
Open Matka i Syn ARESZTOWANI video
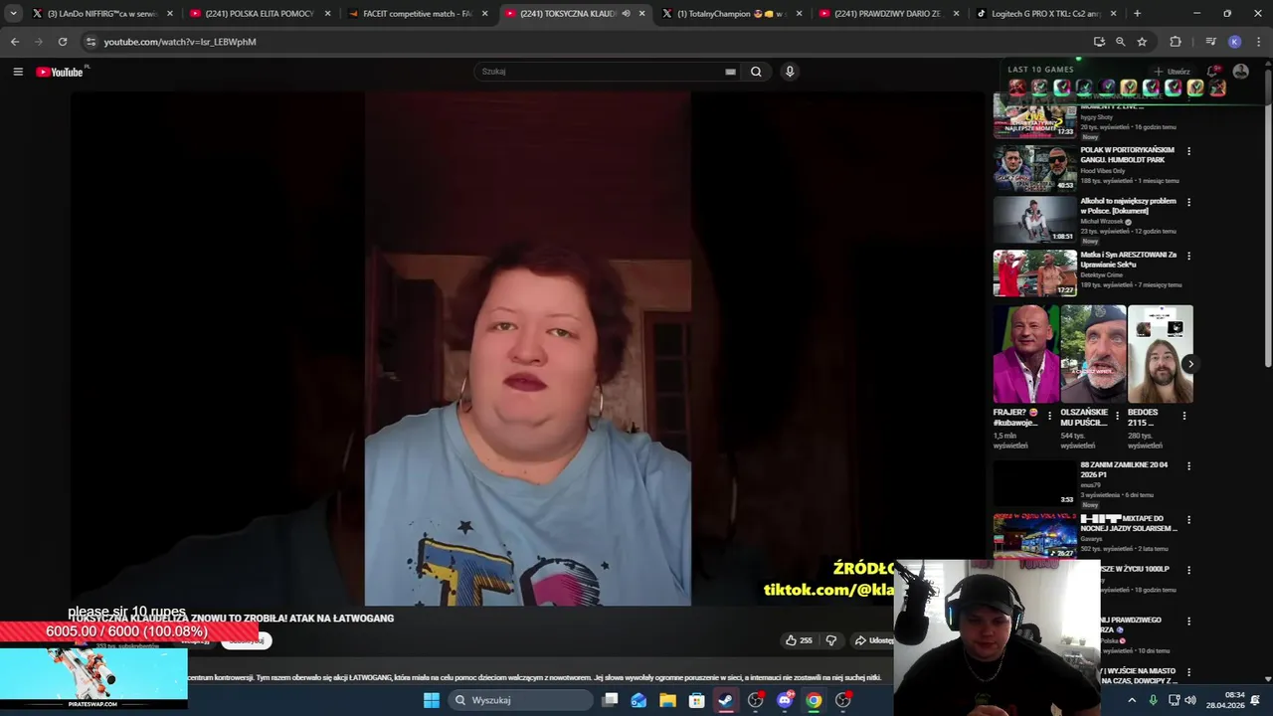(x=1034, y=273)
